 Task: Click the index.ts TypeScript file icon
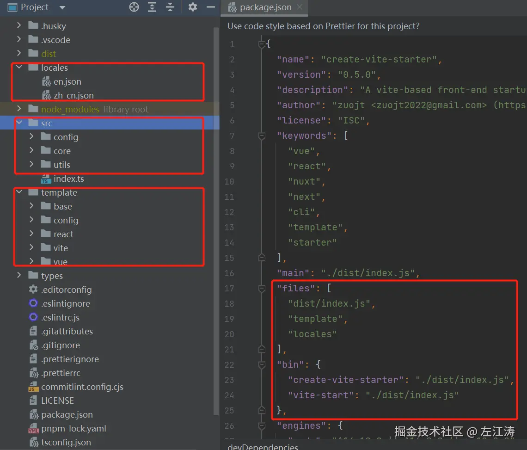[x=46, y=179]
